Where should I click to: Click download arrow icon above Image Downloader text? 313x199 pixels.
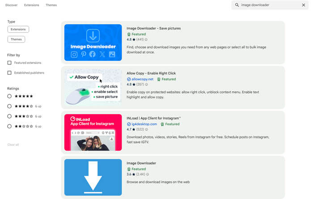tap(93, 36)
